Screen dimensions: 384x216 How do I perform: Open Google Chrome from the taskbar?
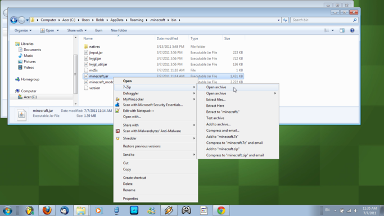(x=221, y=210)
